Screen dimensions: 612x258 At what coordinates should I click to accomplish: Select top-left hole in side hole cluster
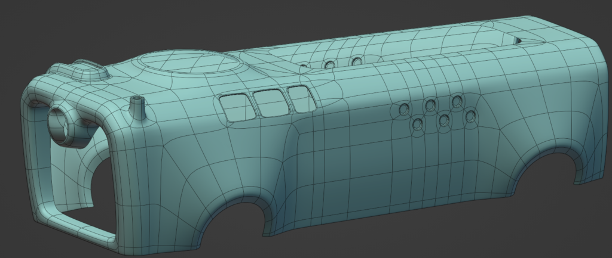(403, 108)
